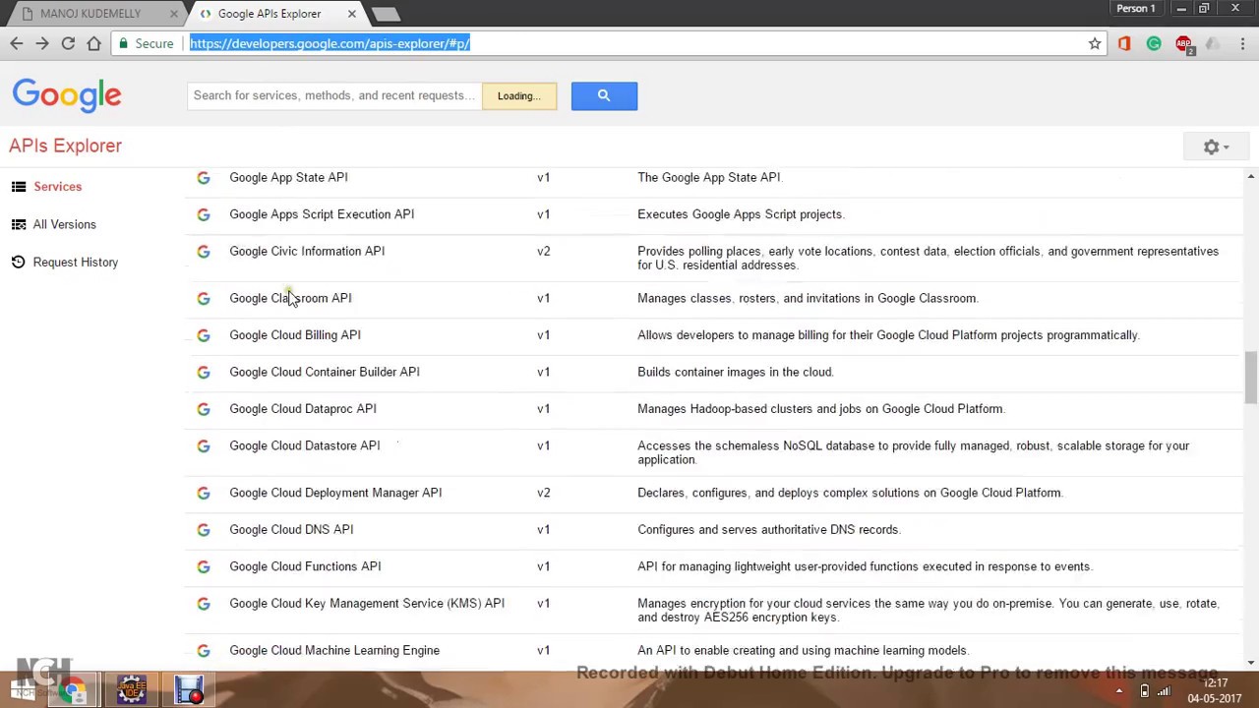Viewport: 1259px width, 708px height.
Task: Open Google Civic Information API
Action: [x=307, y=251]
